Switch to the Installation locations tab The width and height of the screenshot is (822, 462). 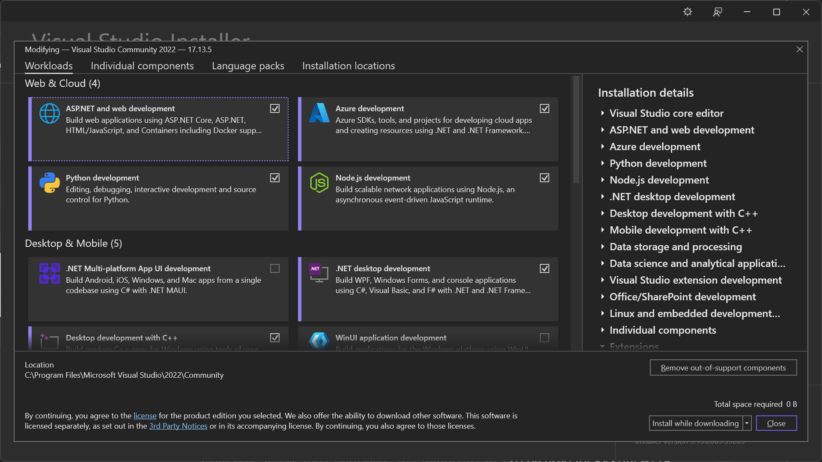pos(348,66)
